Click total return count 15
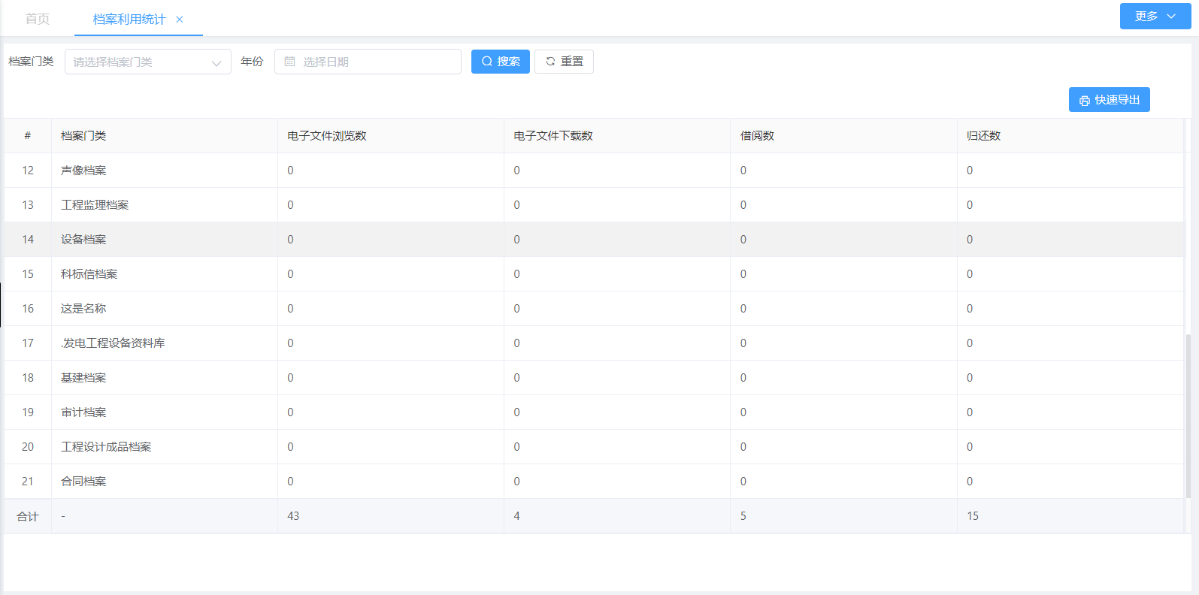Image resolution: width=1199 pixels, height=595 pixels. (x=973, y=516)
